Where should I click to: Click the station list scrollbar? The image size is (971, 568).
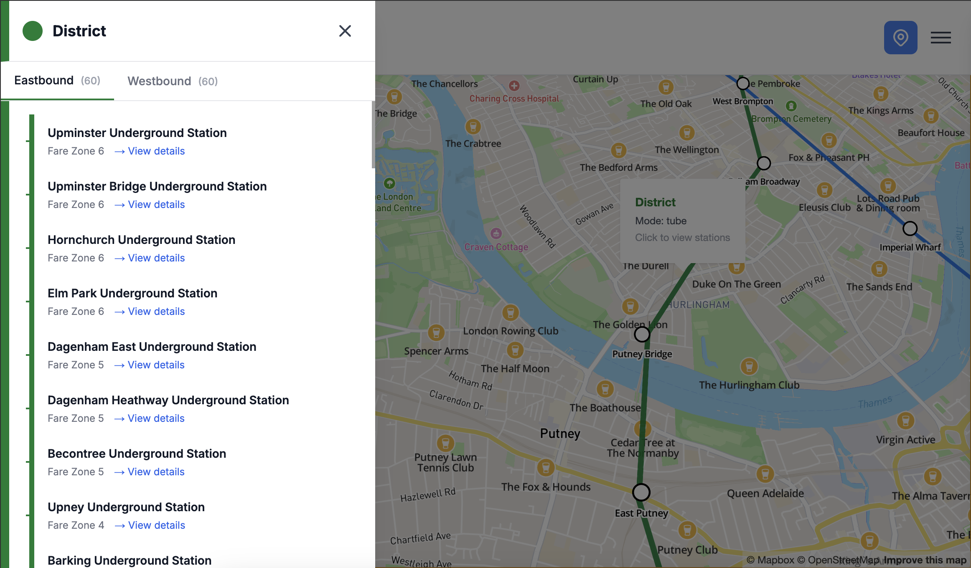pyautogui.click(x=373, y=134)
